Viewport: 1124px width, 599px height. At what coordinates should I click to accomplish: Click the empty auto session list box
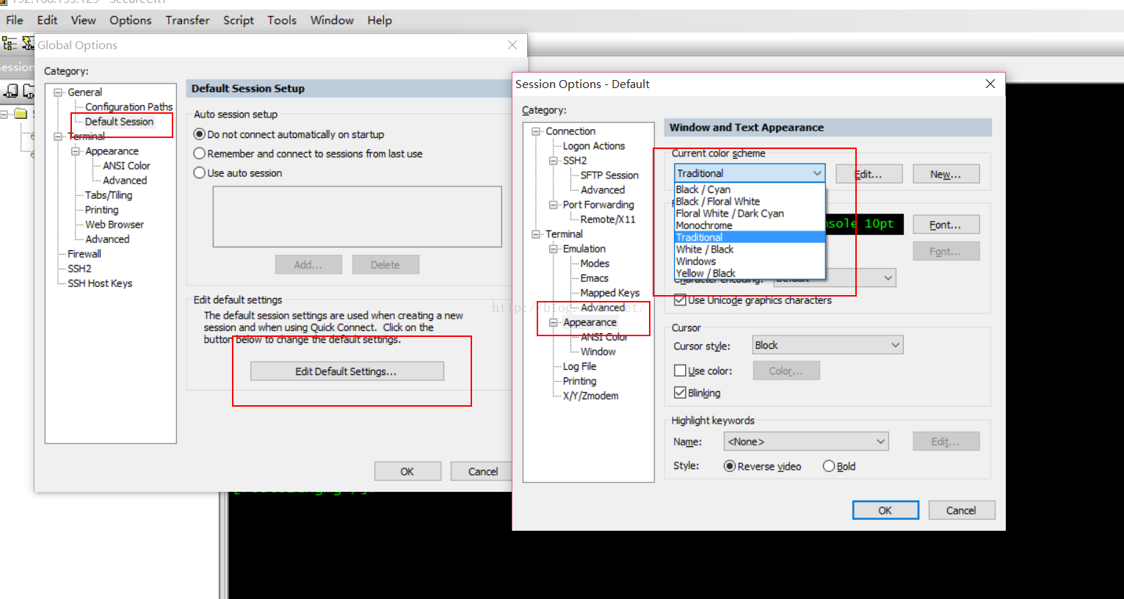357,217
